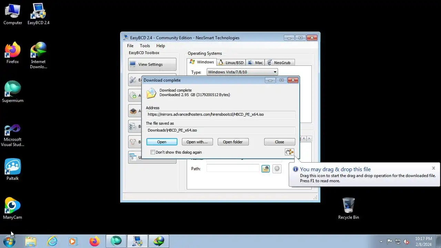Launch EasyBCD 2.4 desktop shortcut
Viewport: 441px width, 248px height.
point(38,14)
